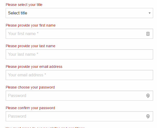Screen dimensions: 157x128
Task: Focus the first Password field under "choose your password"
Action: pyautogui.click(x=75, y=95)
